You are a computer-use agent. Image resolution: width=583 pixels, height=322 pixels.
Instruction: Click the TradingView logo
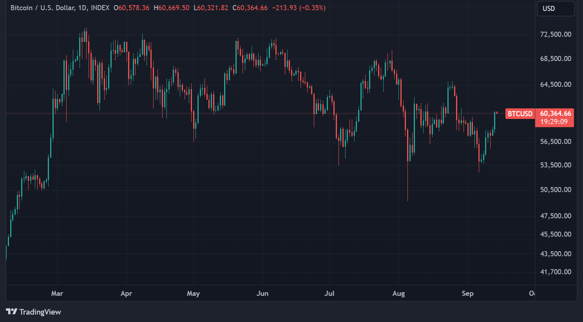tap(33, 312)
